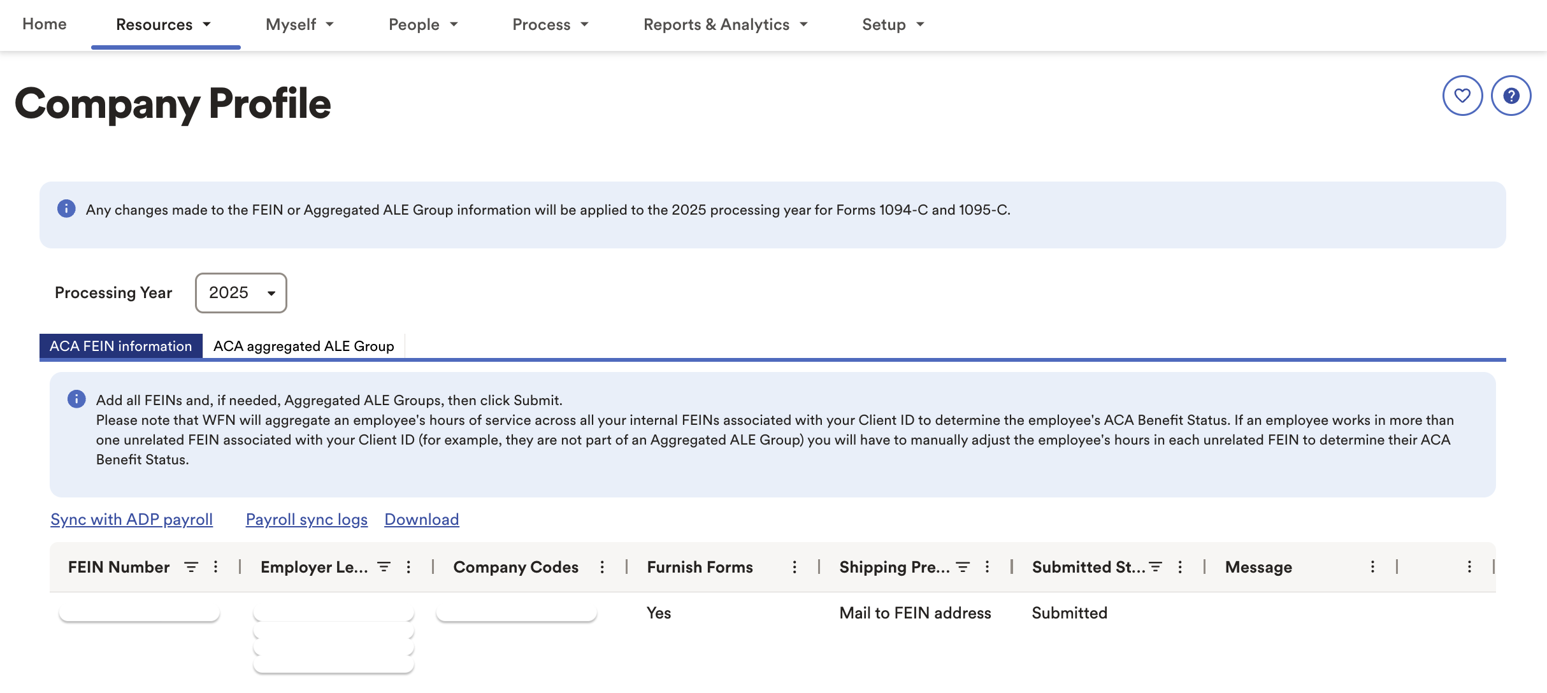Click the FEIN Number field in first row
The image size is (1547, 693).
pos(138,613)
